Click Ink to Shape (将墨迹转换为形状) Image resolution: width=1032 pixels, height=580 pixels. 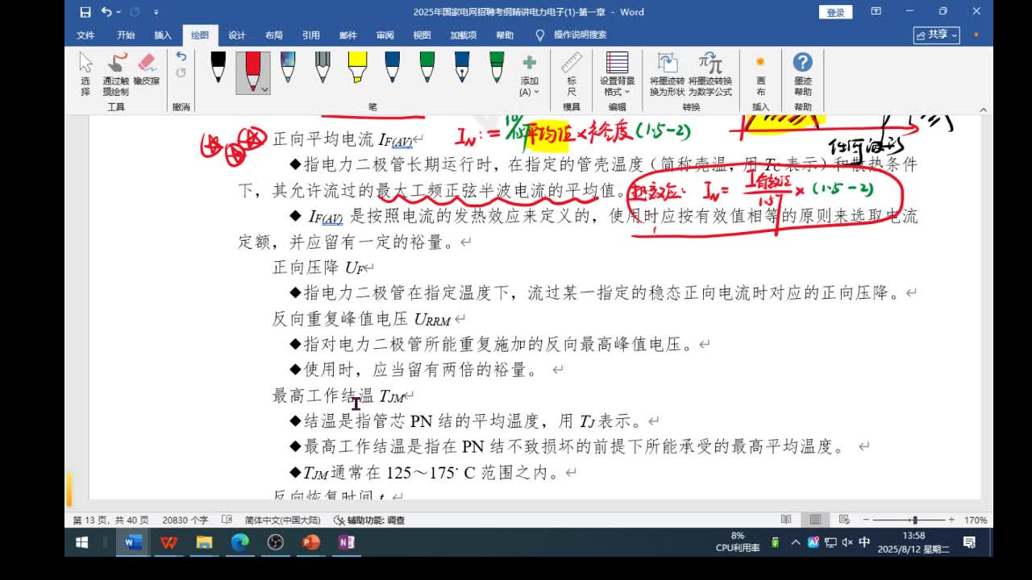click(x=667, y=74)
